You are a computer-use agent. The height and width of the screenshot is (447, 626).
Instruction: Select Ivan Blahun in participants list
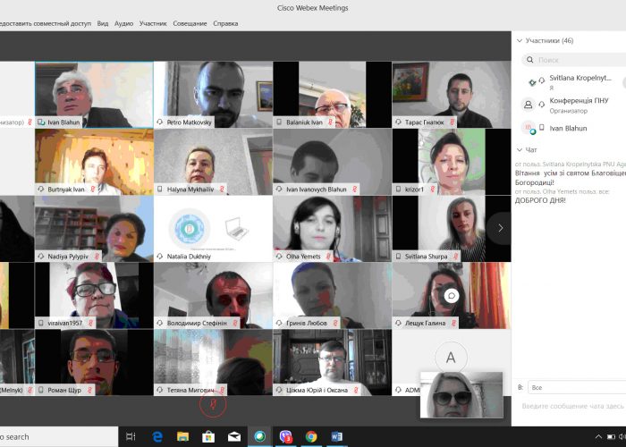click(569, 128)
